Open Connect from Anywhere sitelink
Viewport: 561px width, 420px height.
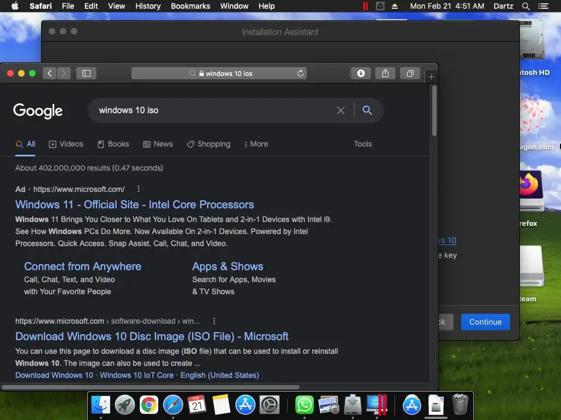click(83, 266)
